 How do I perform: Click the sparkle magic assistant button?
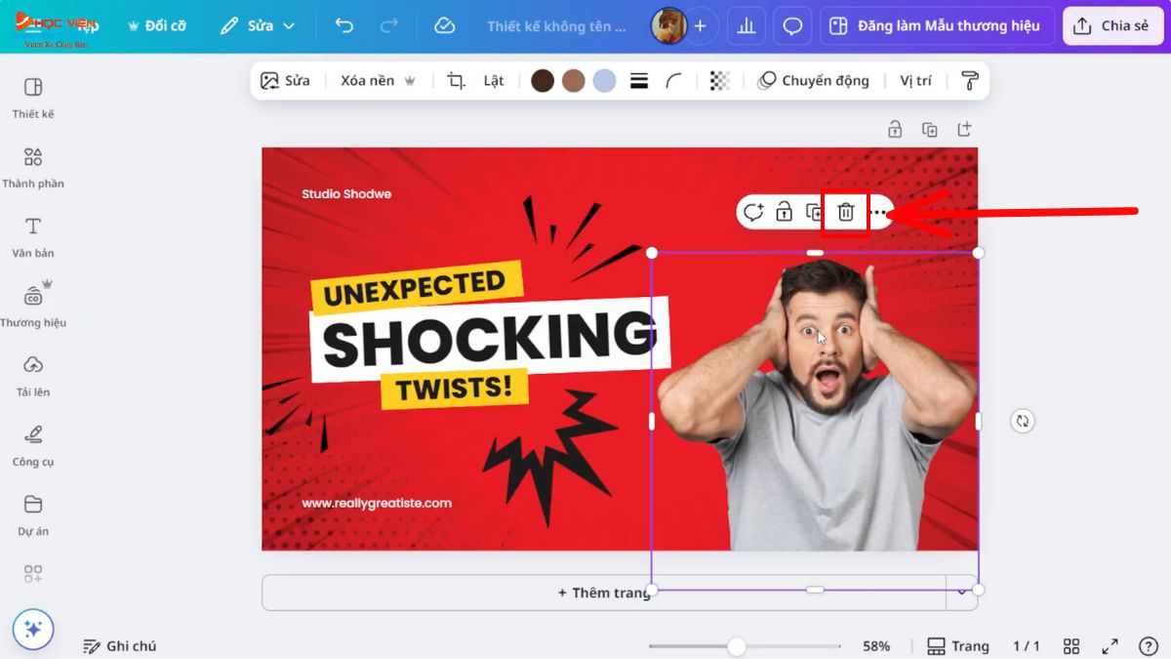point(33,630)
